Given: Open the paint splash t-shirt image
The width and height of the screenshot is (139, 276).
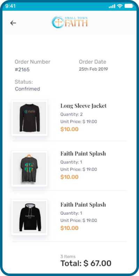Looking at the screenshot, I should pyautogui.click(x=29, y=169).
